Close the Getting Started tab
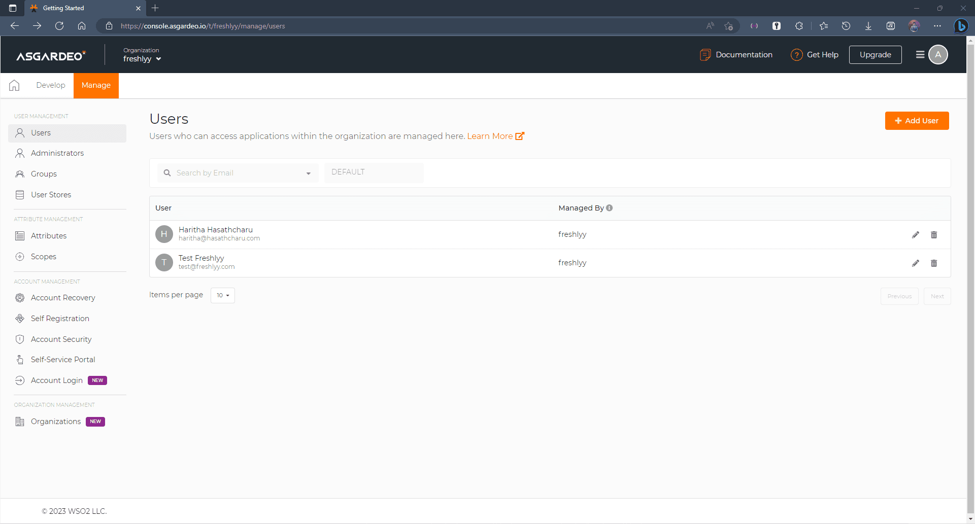Image resolution: width=975 pixels, height=524 pixels. coord(138,8)
